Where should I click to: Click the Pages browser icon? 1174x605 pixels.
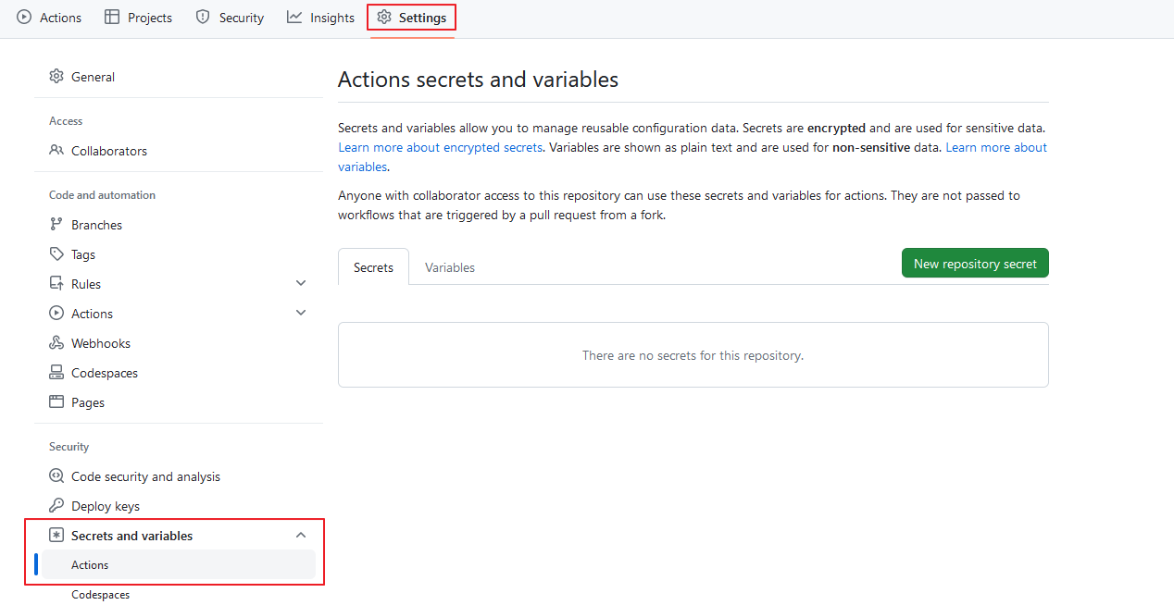56,402
